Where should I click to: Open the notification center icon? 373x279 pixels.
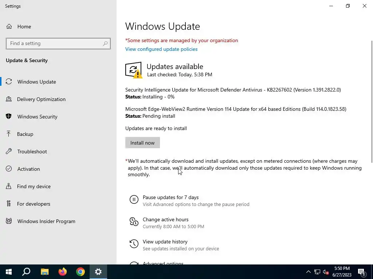pos(361,272)
